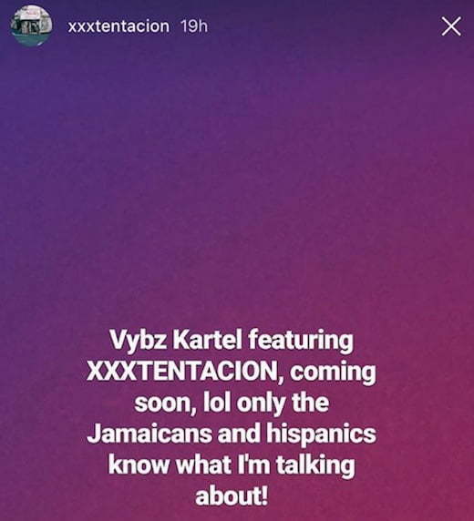Click the final word "about!"

point(232,496)
